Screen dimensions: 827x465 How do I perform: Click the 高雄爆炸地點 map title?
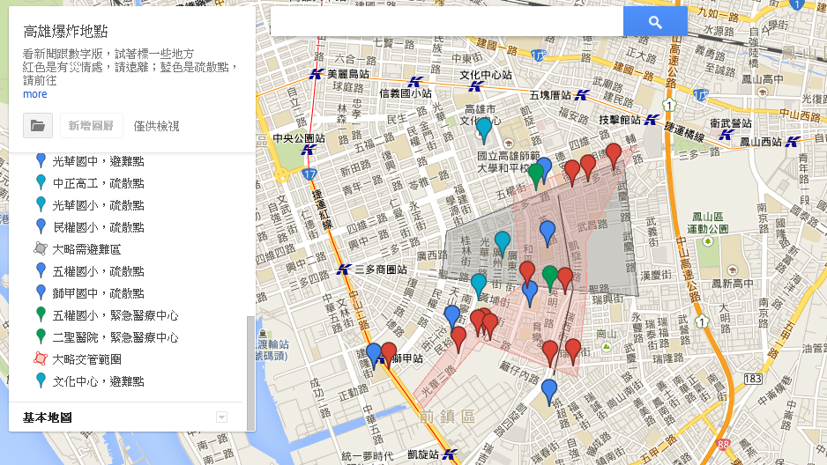65,32
